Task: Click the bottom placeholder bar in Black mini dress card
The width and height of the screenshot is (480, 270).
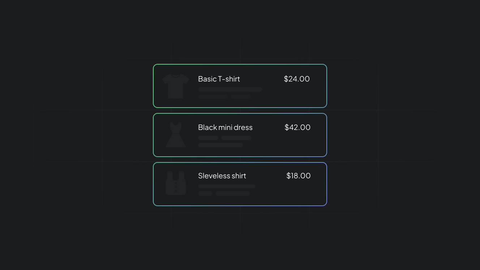Action: tap(220, 145)
